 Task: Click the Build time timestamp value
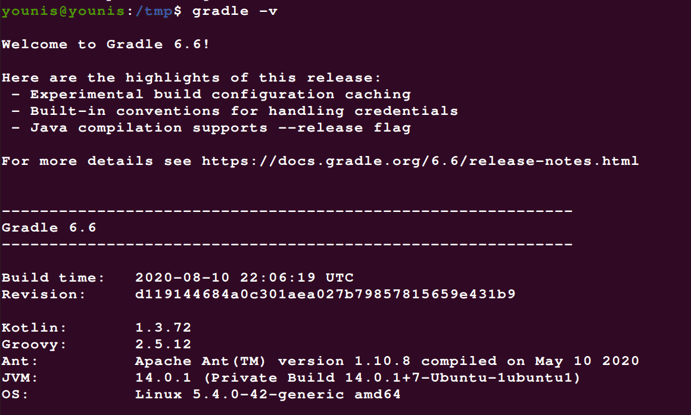coord(244,277)
